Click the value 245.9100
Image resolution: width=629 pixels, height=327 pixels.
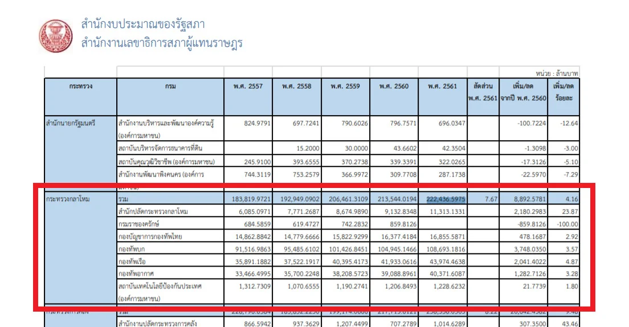(x=258, y=162)
